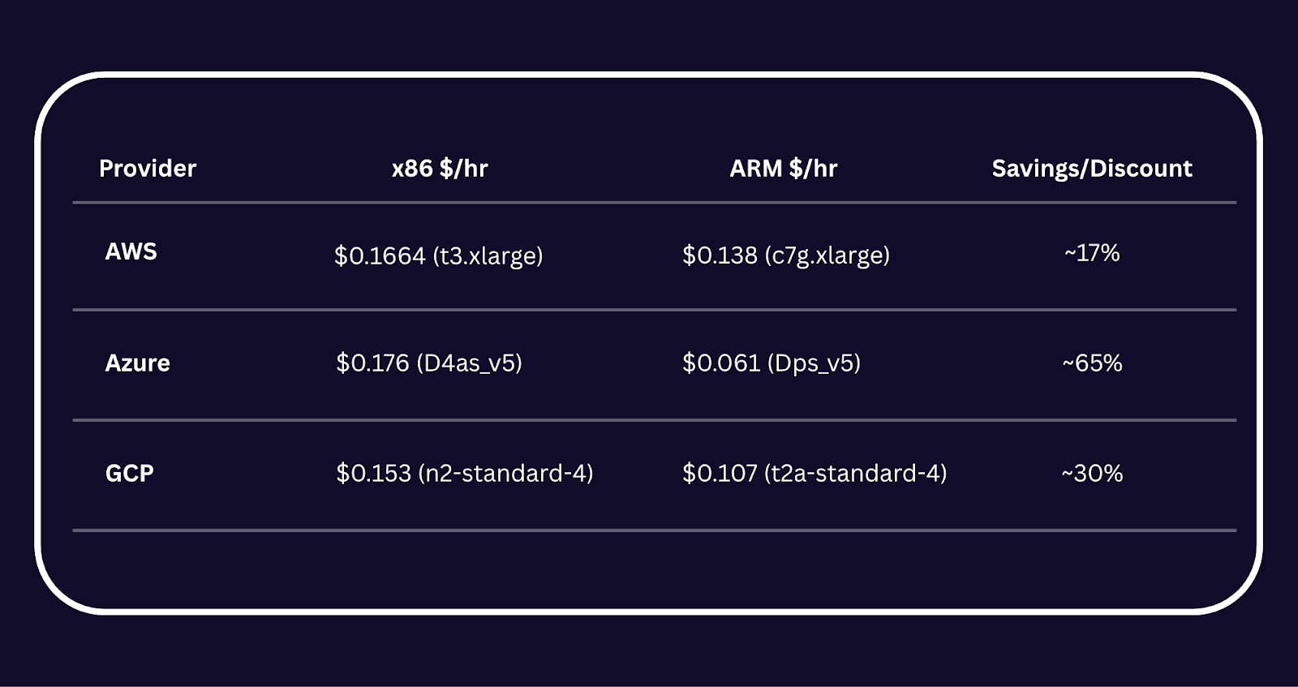The height and width of the screenshot is (687, 1298).
Task: Select the Azure provider row label
Action: coord(137,363)
